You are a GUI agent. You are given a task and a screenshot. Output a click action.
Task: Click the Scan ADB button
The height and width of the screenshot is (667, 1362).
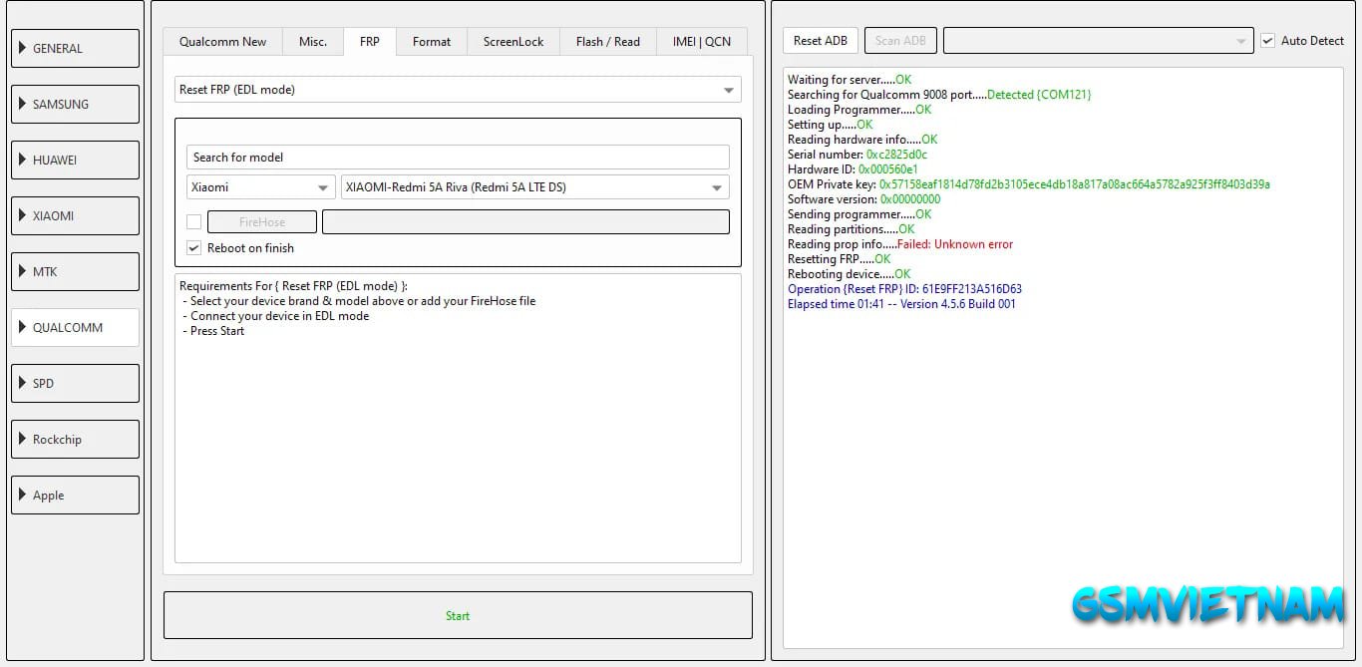click(x=900, y=41)
